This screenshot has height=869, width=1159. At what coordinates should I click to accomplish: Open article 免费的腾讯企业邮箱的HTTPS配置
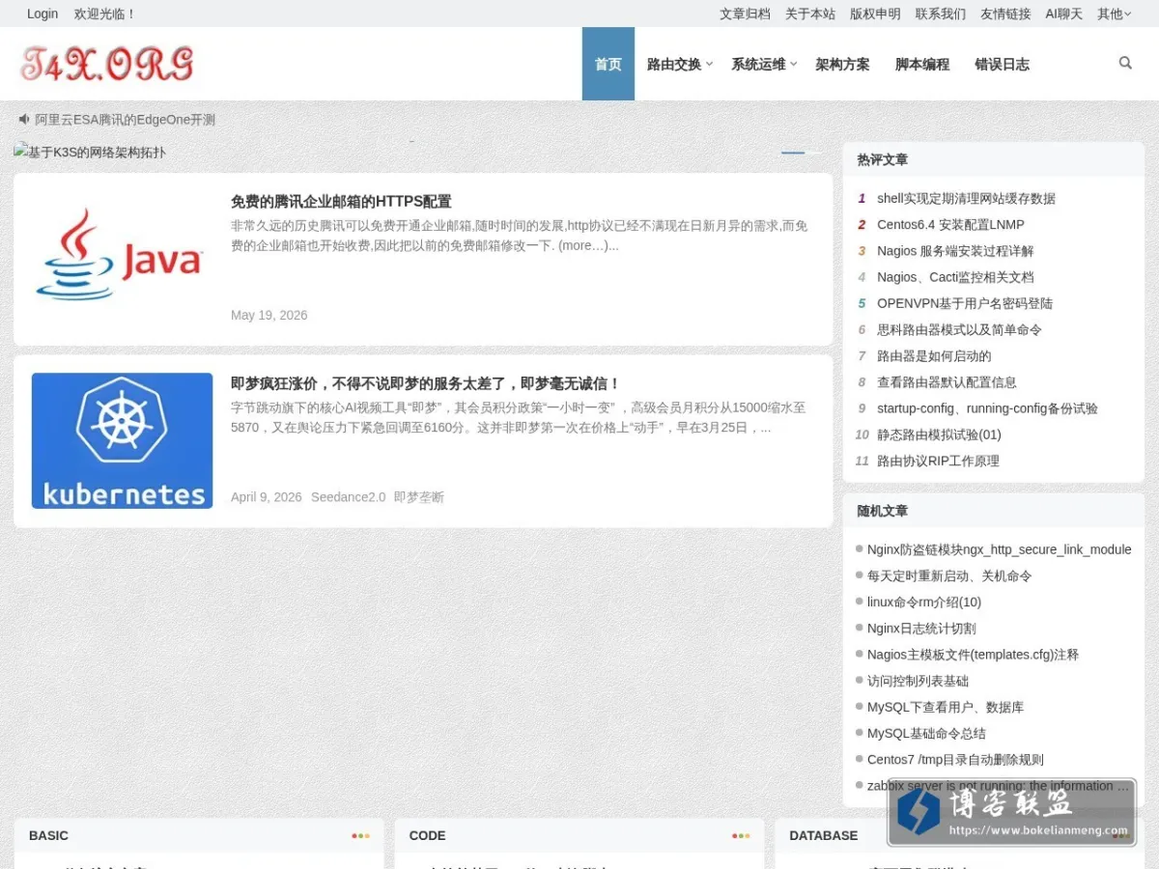tap(341, 202)
